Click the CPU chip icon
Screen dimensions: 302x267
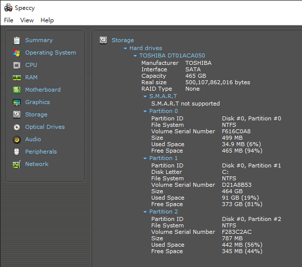click(17, 65)
